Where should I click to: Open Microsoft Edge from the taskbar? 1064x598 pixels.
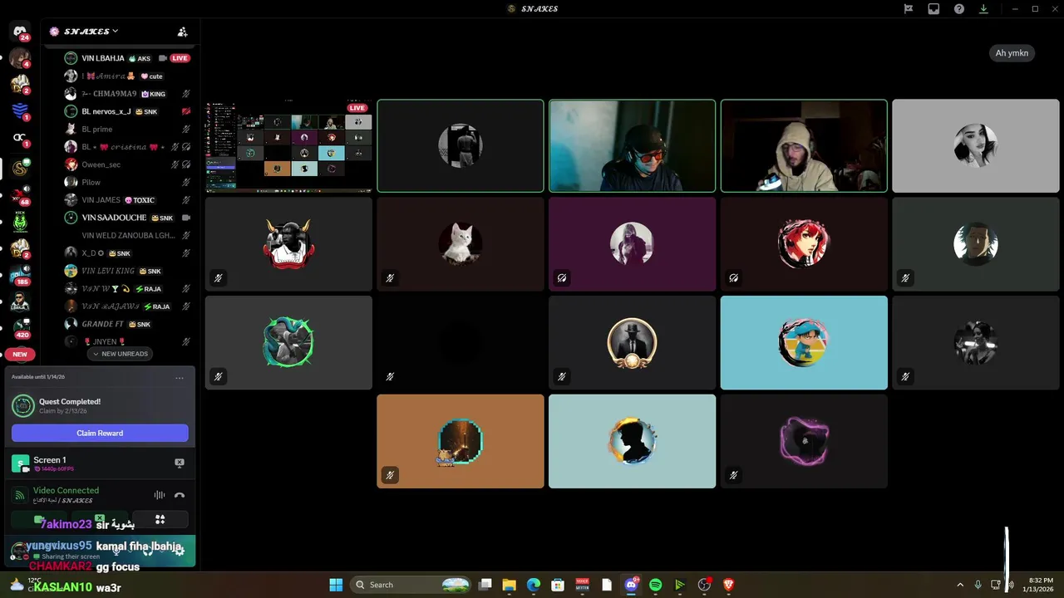[534, 585]
